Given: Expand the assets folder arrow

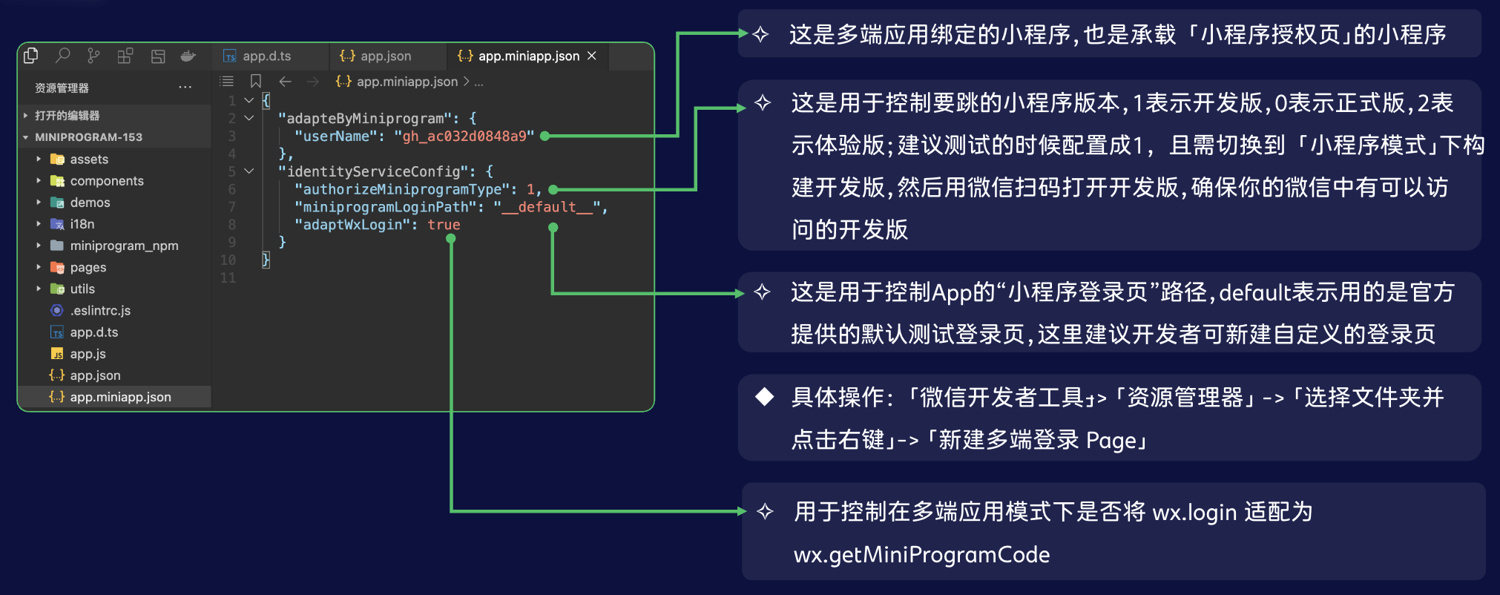Looking at the screenshot, I should (x=39, y=159).
